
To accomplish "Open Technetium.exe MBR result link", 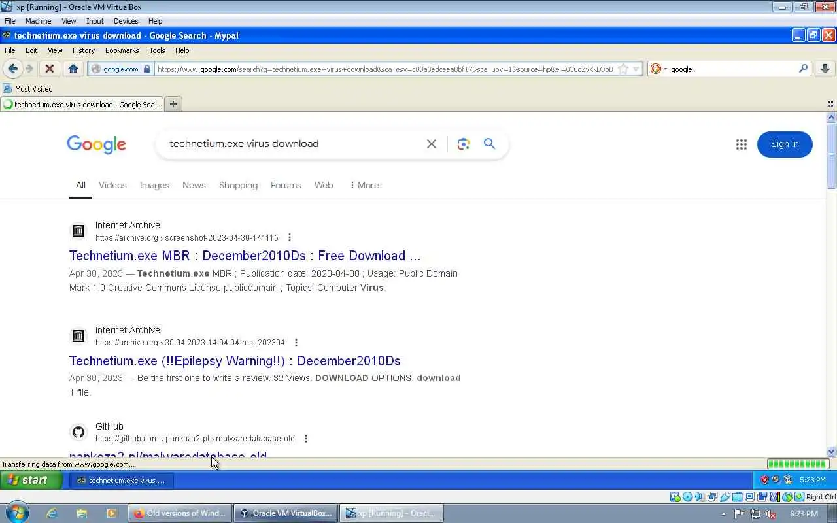I will [245, 256].
